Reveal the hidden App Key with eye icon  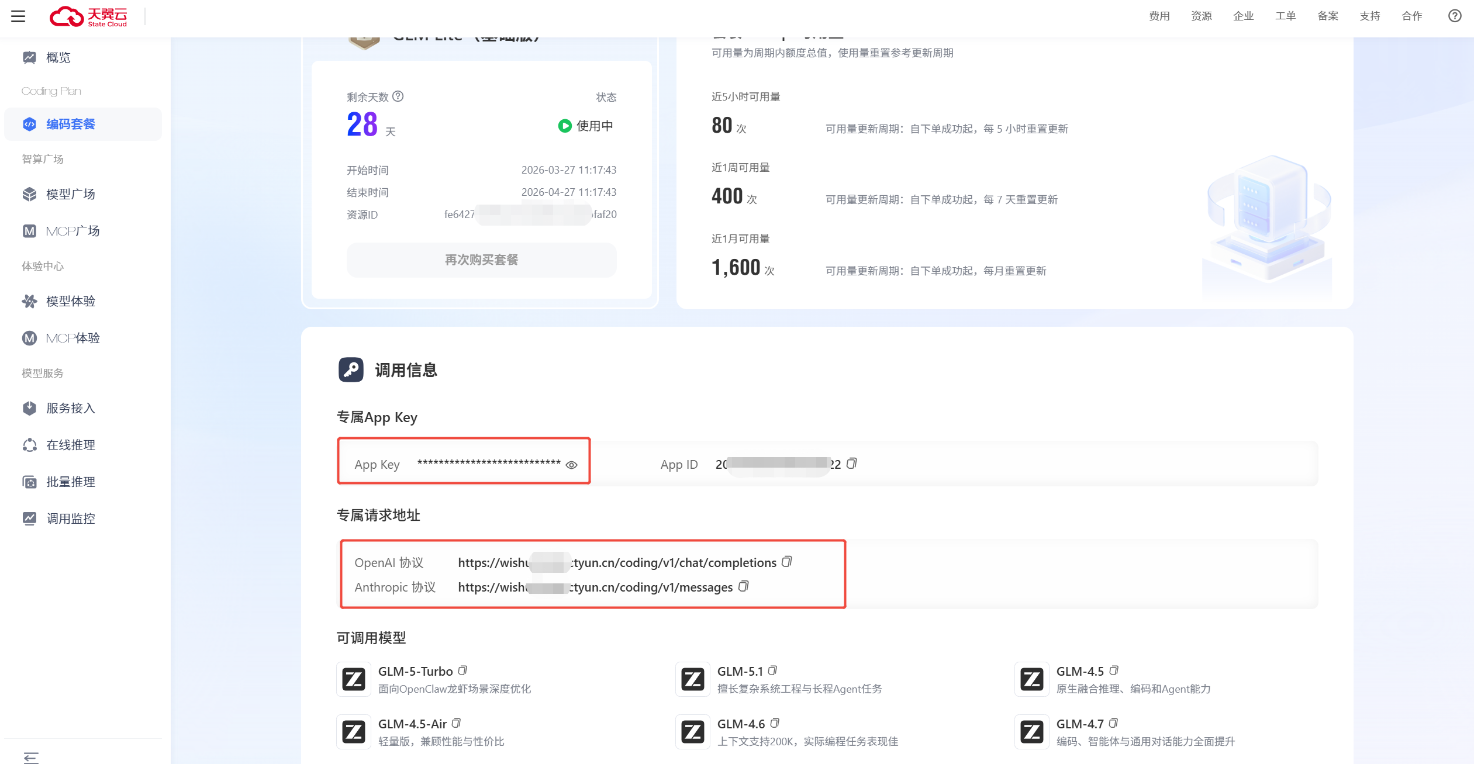click(x=571, y=465)
